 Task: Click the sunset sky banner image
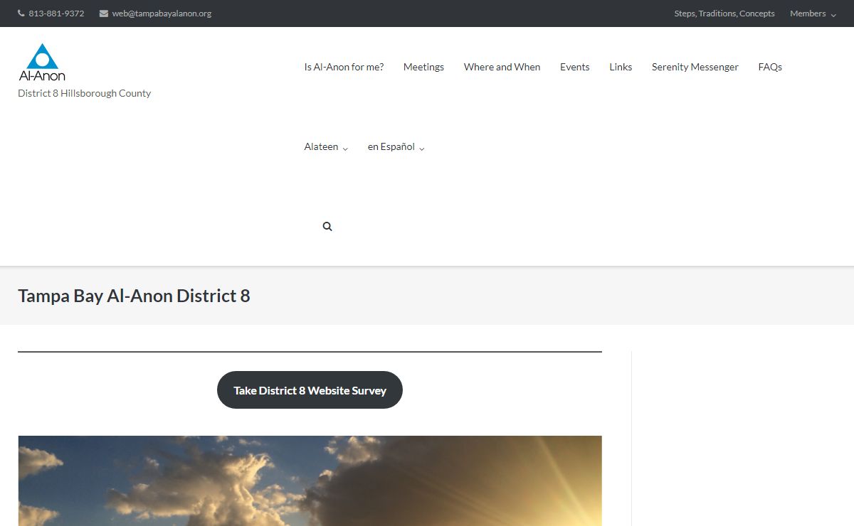[310, 481]
